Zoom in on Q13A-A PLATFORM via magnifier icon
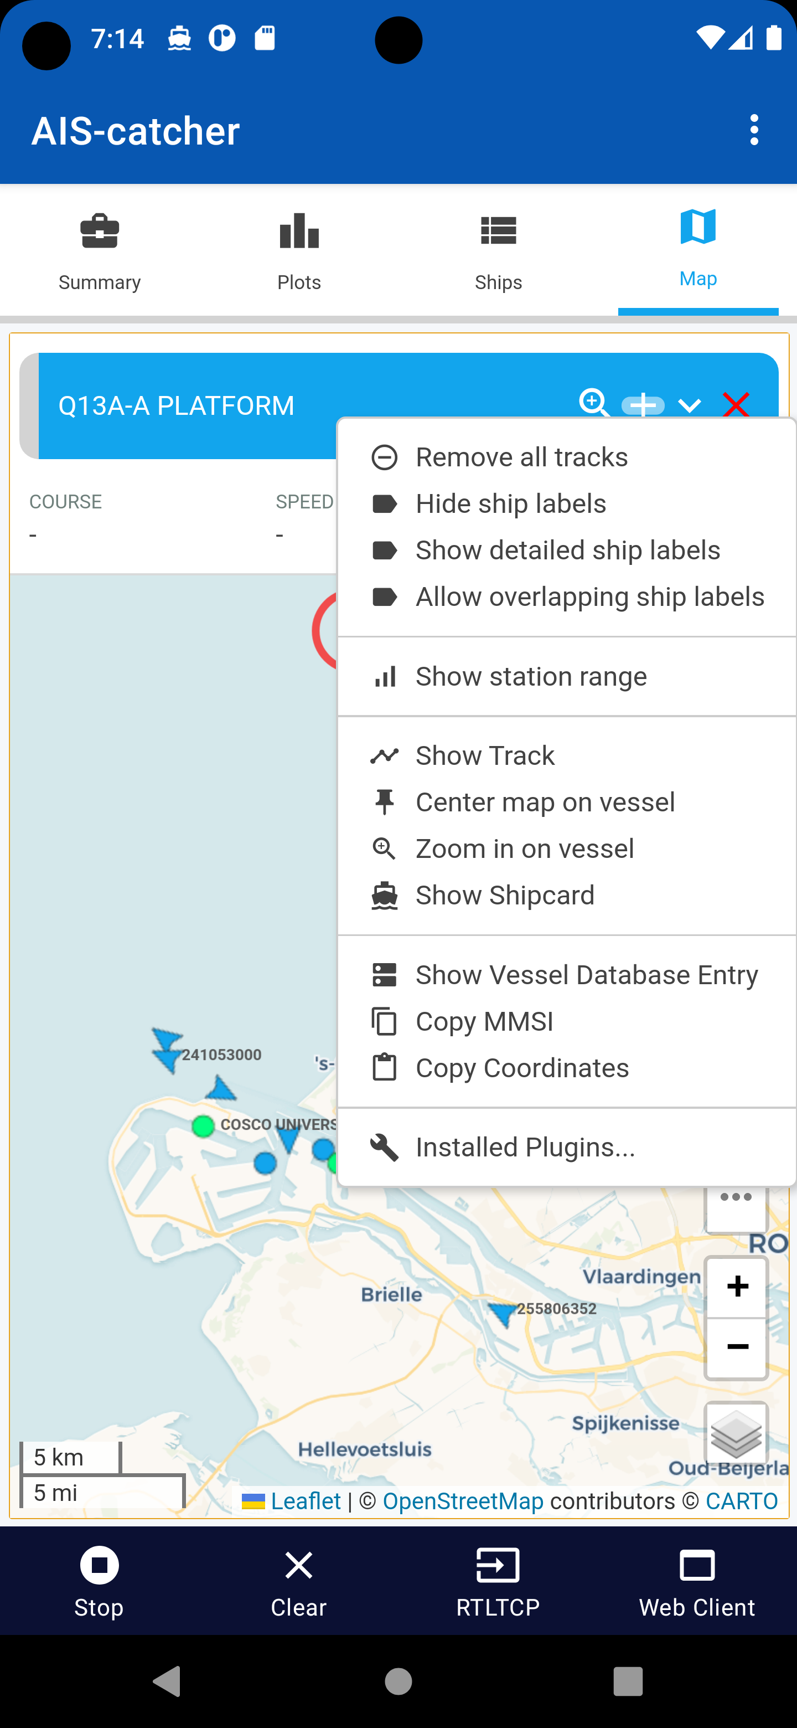The height and width of the screenshot is (1728, 797). 593,404
